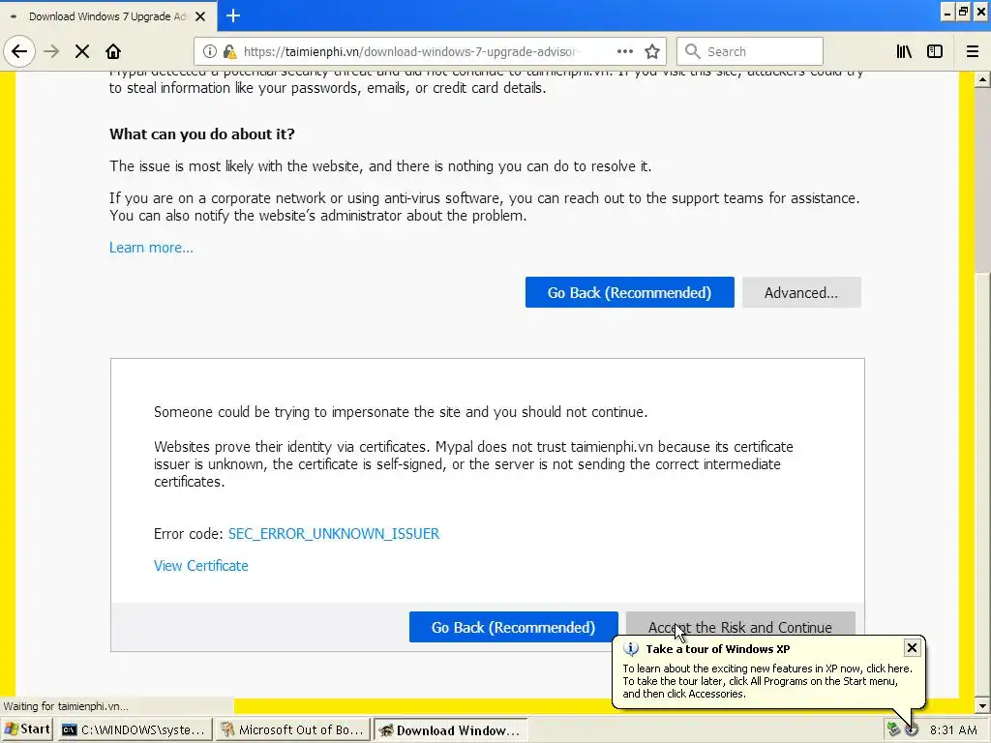991x743 pixels.
Task: Open the Windows Start menu
Action: 26,729
